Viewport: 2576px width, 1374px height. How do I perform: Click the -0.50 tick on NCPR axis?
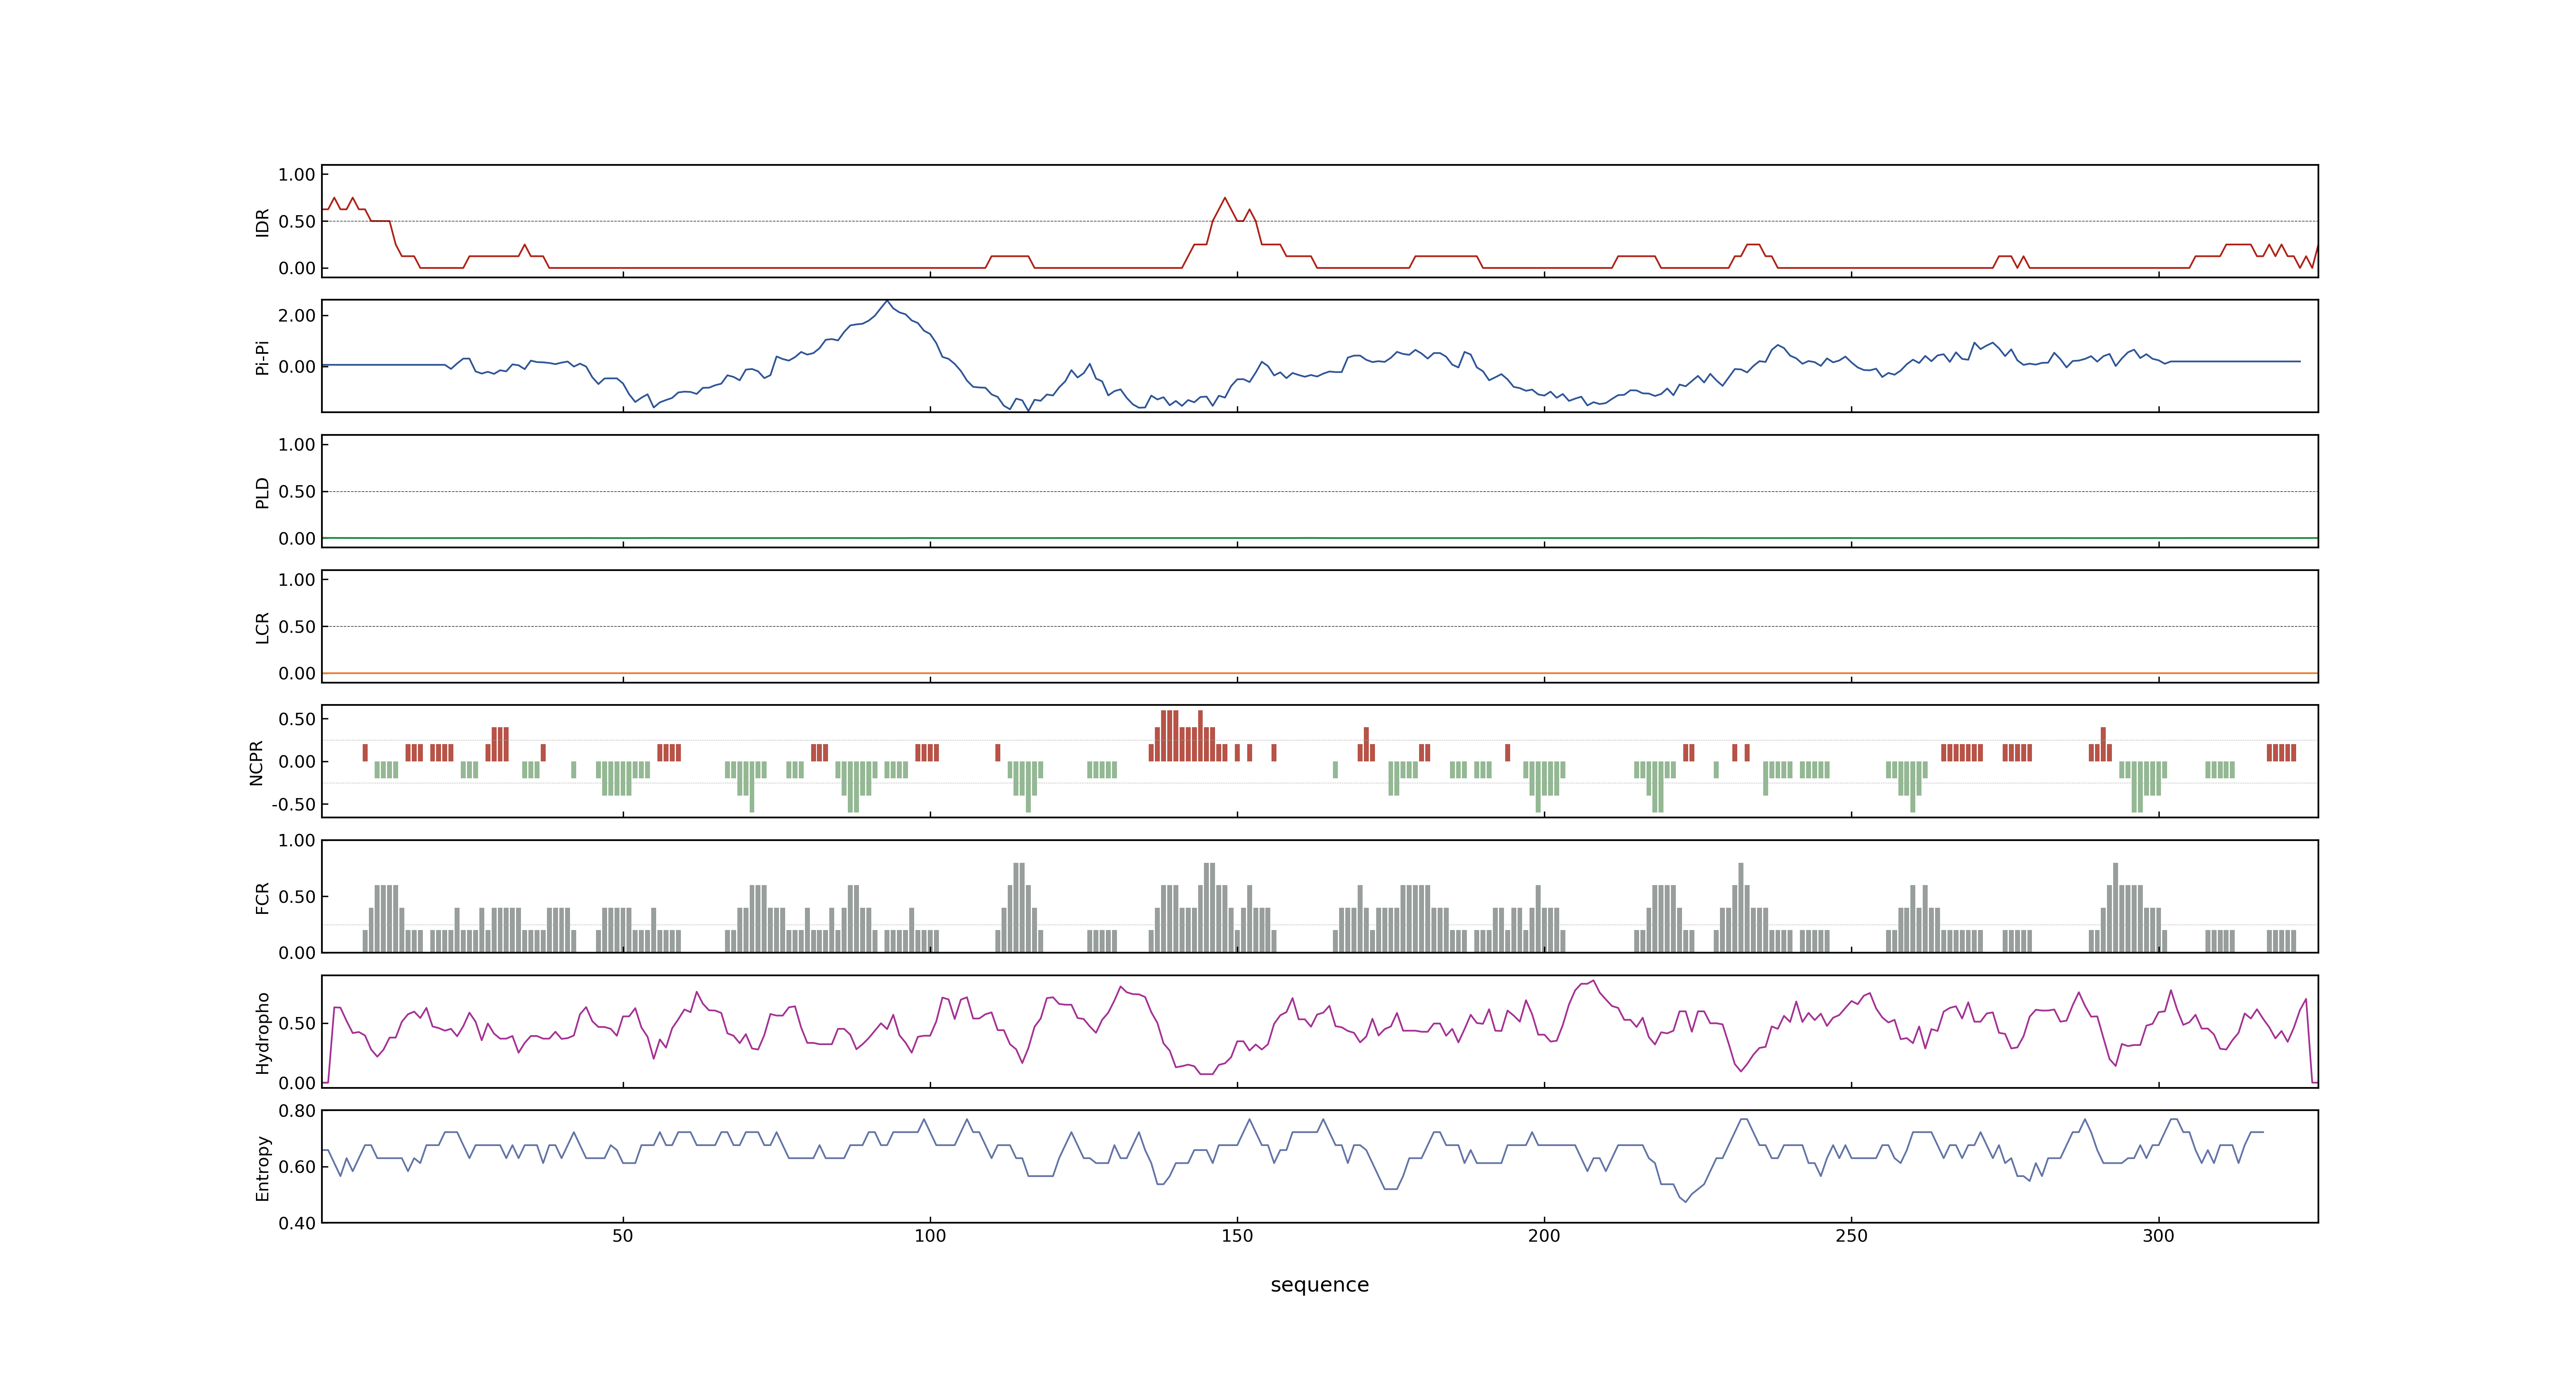[294, 804]
